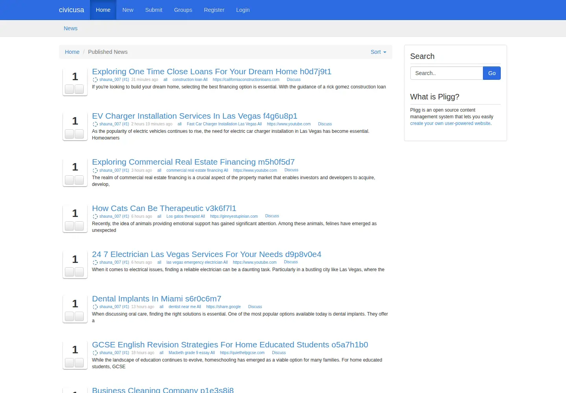The width and height of the screenshot is (566, 393).
Task: Click the ginnyestupinian.com source link
Action: point(234,217)
